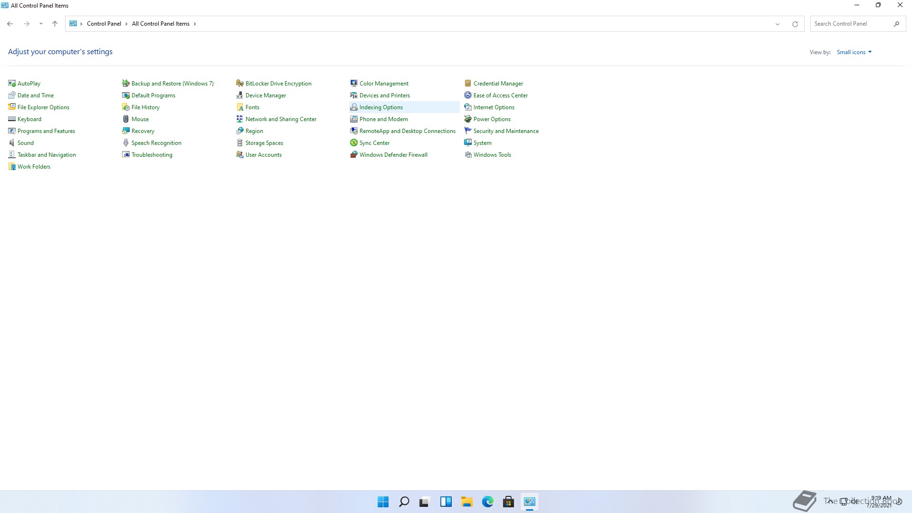Click the Windows Defender Firewall icon
The image size is (912, 513).
click(354, 155)
